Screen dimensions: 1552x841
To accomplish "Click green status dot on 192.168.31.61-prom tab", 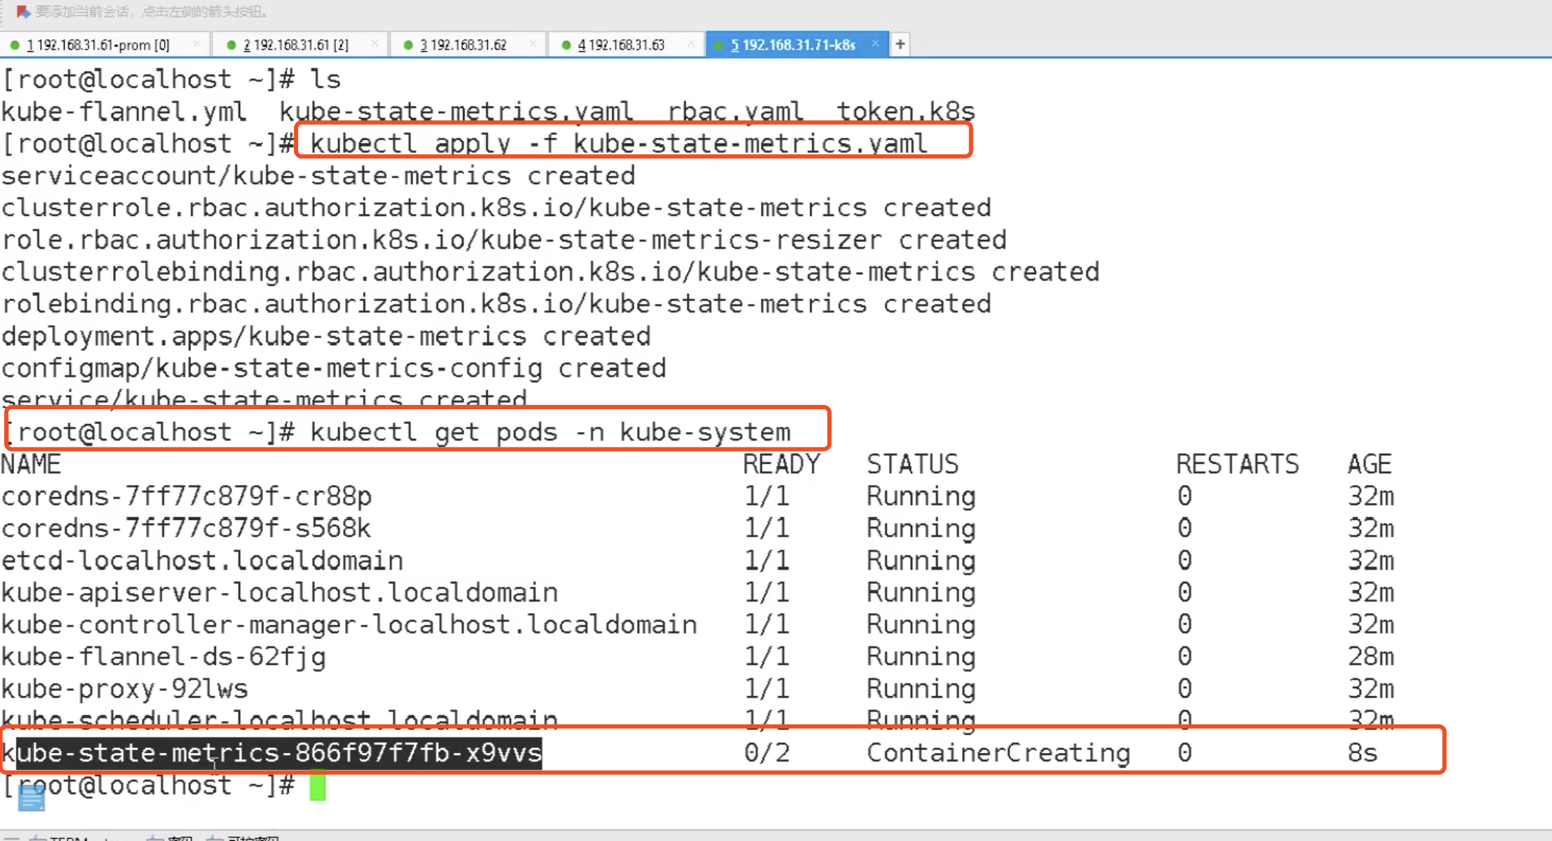I will 14,45.
